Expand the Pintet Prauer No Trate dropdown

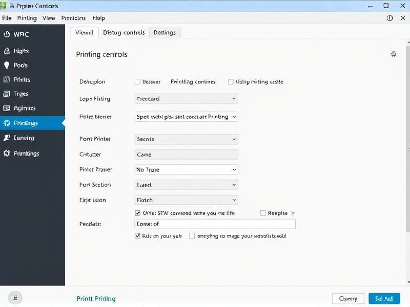coord(187,169)
